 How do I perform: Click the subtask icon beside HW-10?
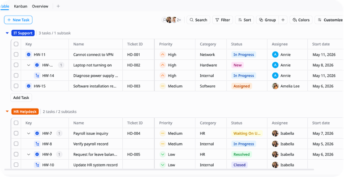tap(37, 165)
